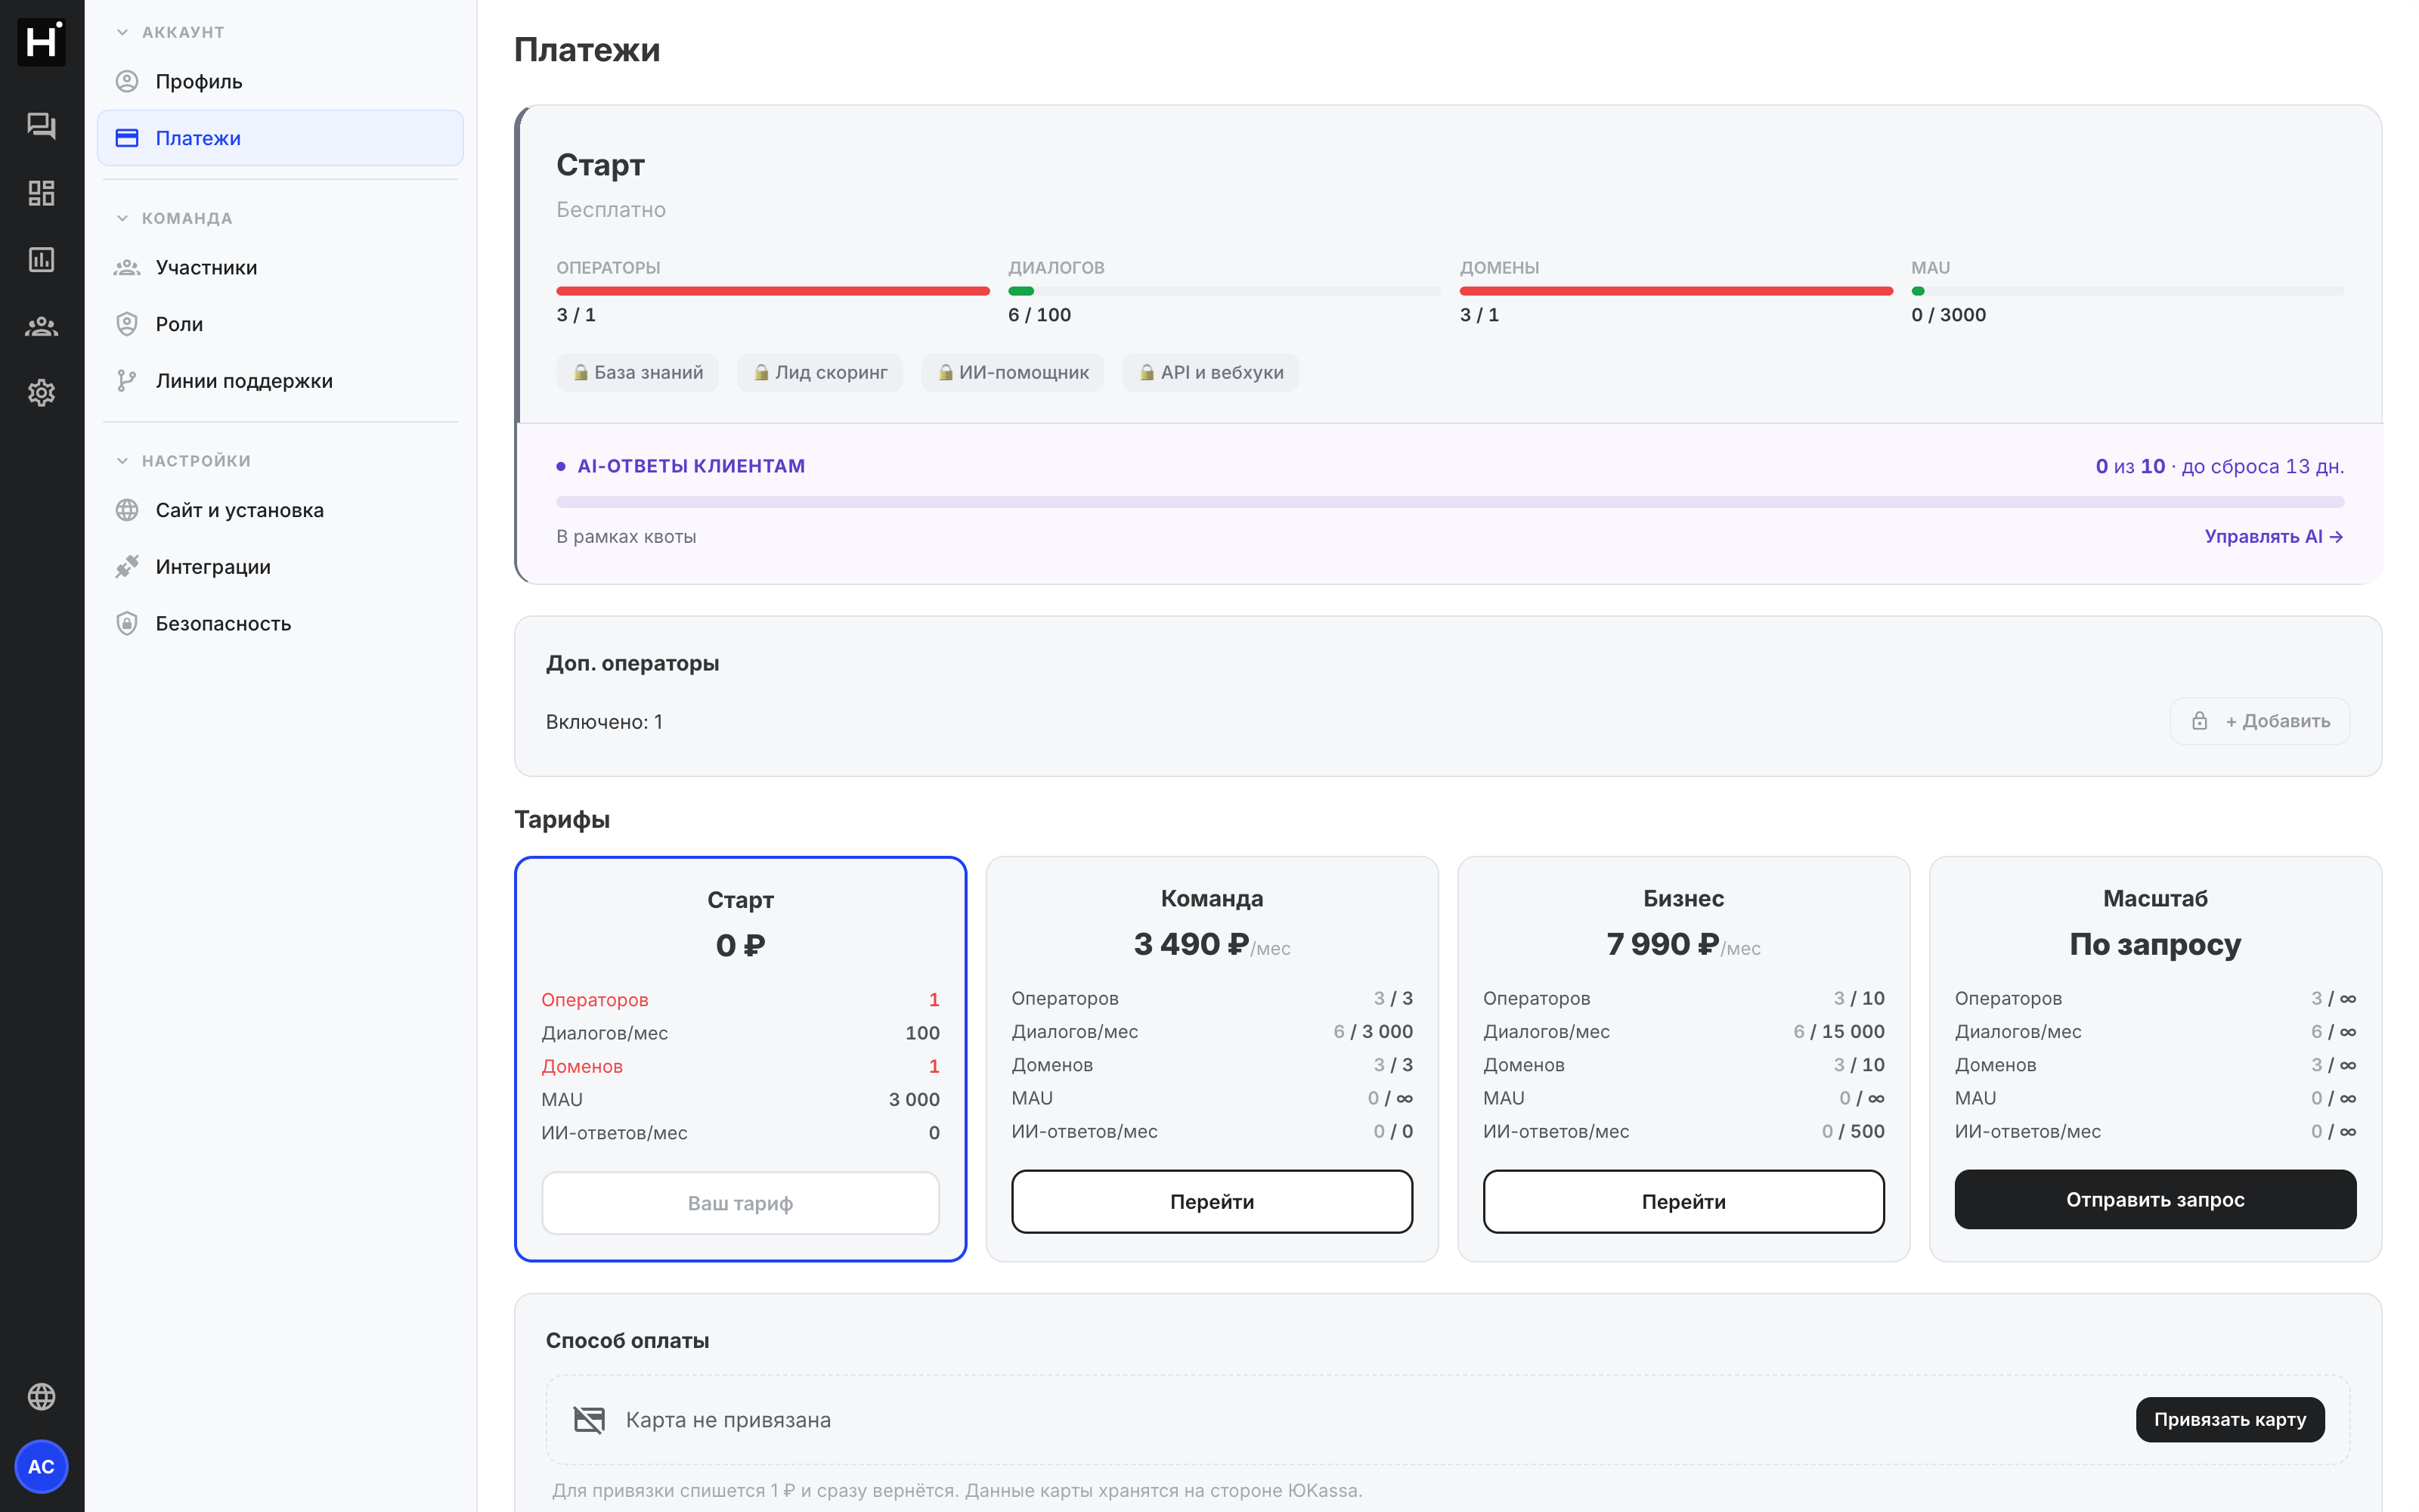
Task: Click the Привязать карту button
Action: [2229, 1419]
